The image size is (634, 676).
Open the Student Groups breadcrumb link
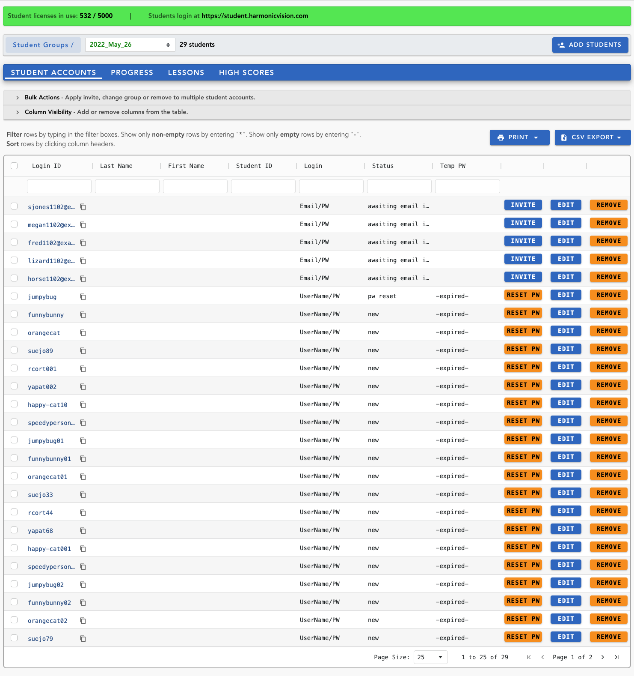[x=43, y=45]
